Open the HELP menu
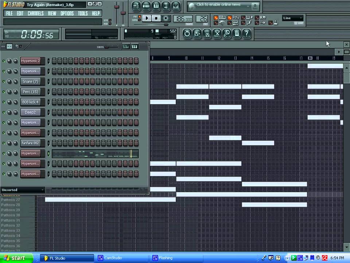Viewport: 350px width, 263px height. click(x=96, y=14)
